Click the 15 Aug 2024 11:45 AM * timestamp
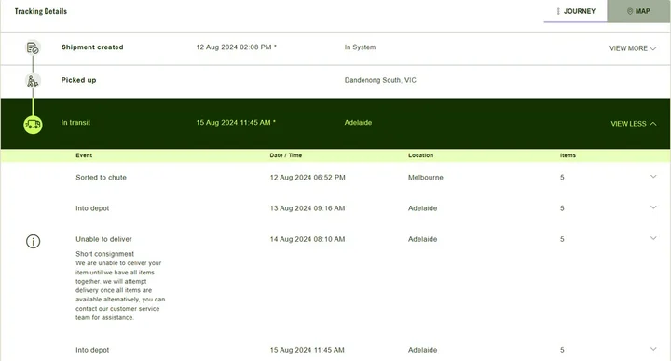This screenshot has width=671, height=361. pos(236,123)
